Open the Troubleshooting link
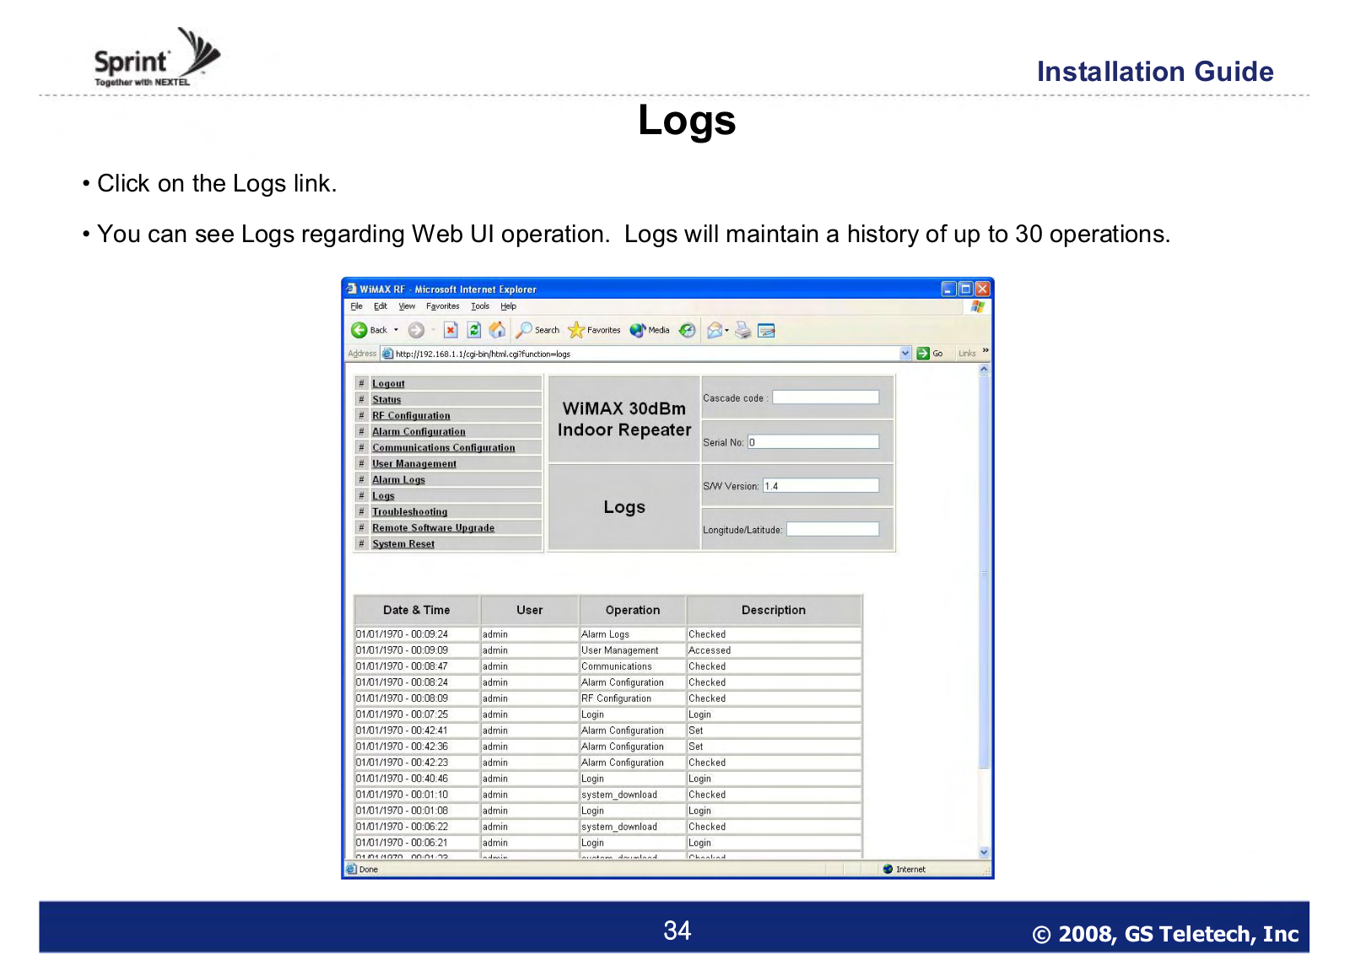Image resolution: width=1350 pixels, height=955 pixels. 409,512
